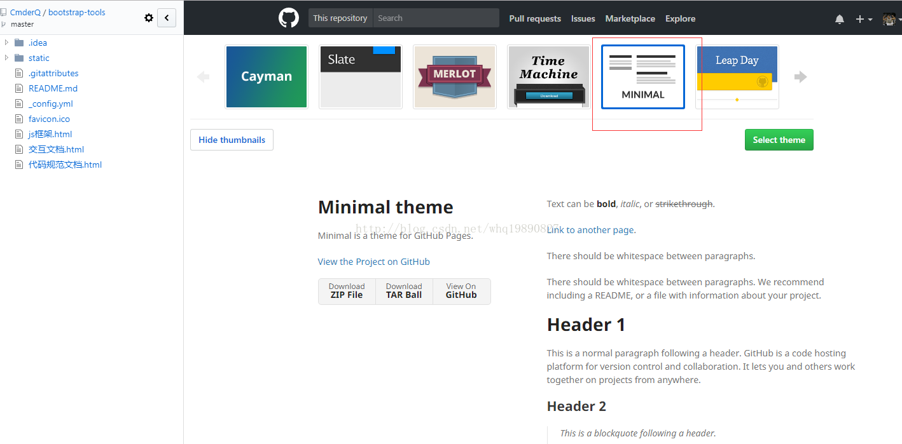
Task: Open the CmderQ user link
Action: [x=25, y=12]
